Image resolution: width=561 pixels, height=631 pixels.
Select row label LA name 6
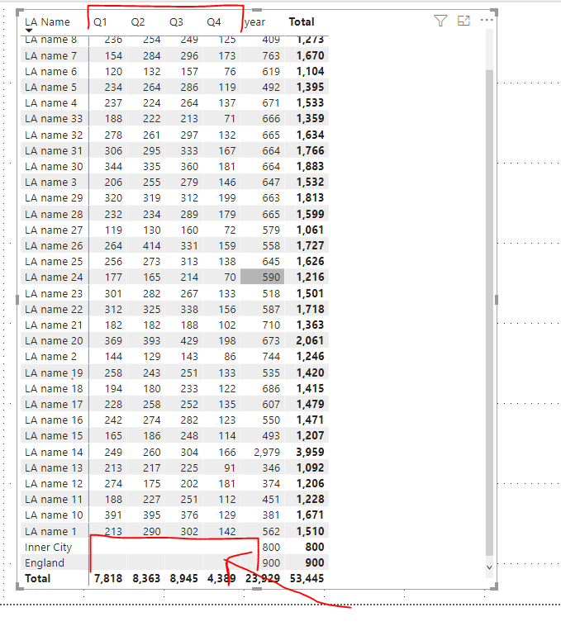[50, 71]
